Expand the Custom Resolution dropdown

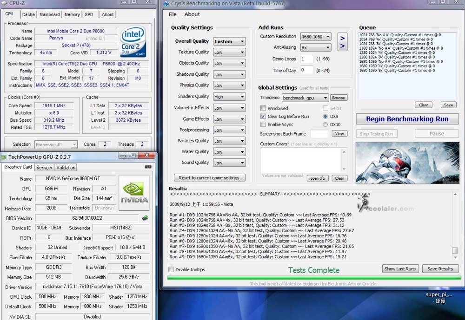click(x=316, y=36)
